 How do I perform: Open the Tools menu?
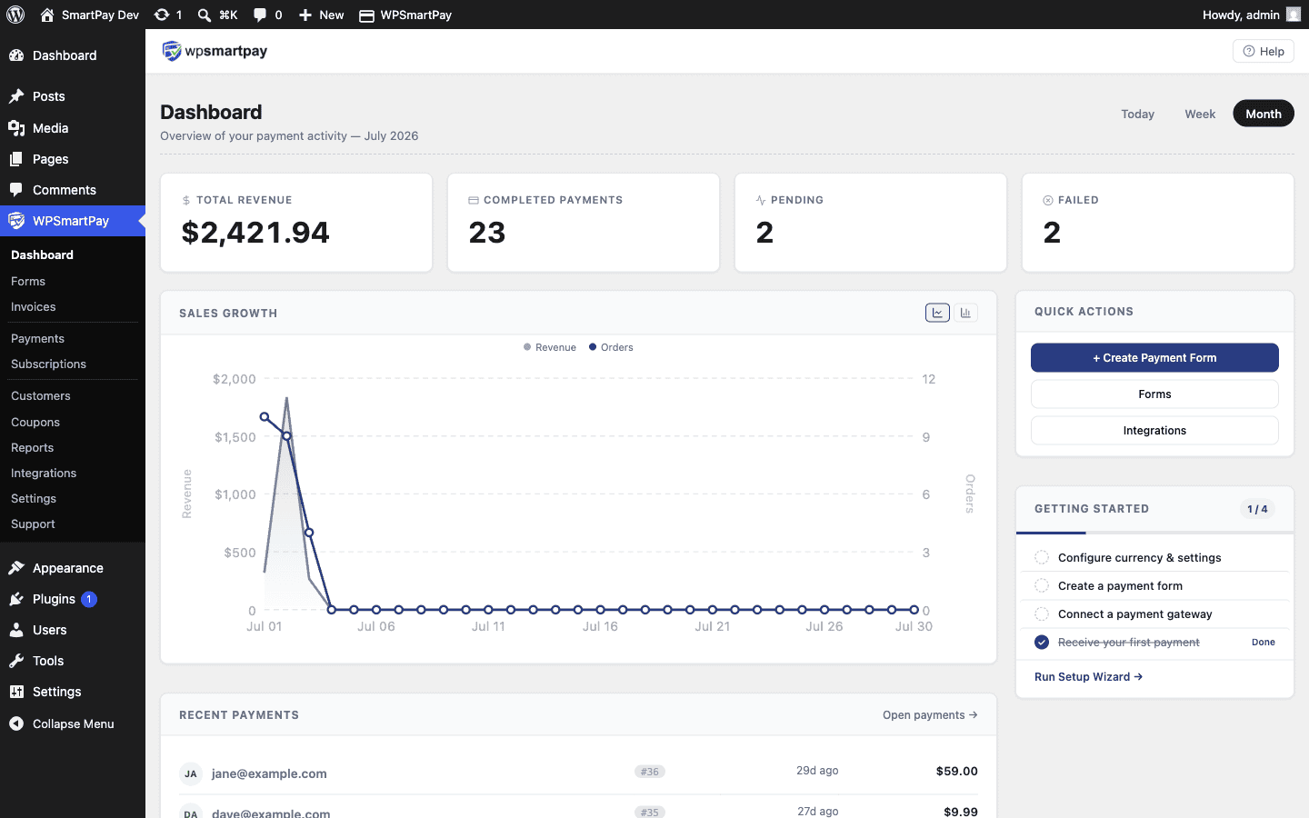(73, 661)
